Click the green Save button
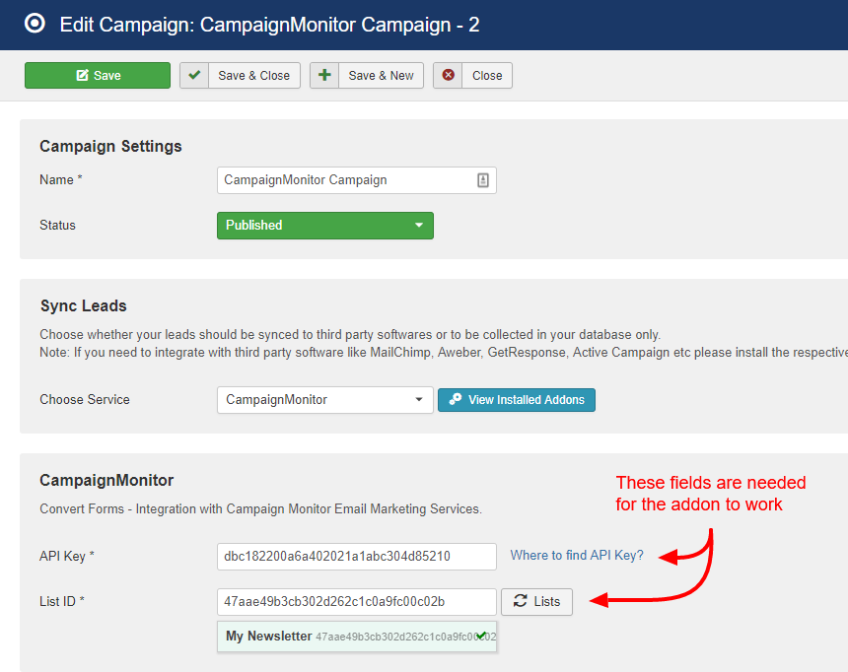 pyautogui.click(x=98, y=75)
